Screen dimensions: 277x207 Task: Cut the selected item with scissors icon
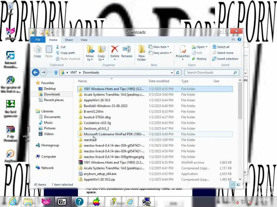coord(61,47)
